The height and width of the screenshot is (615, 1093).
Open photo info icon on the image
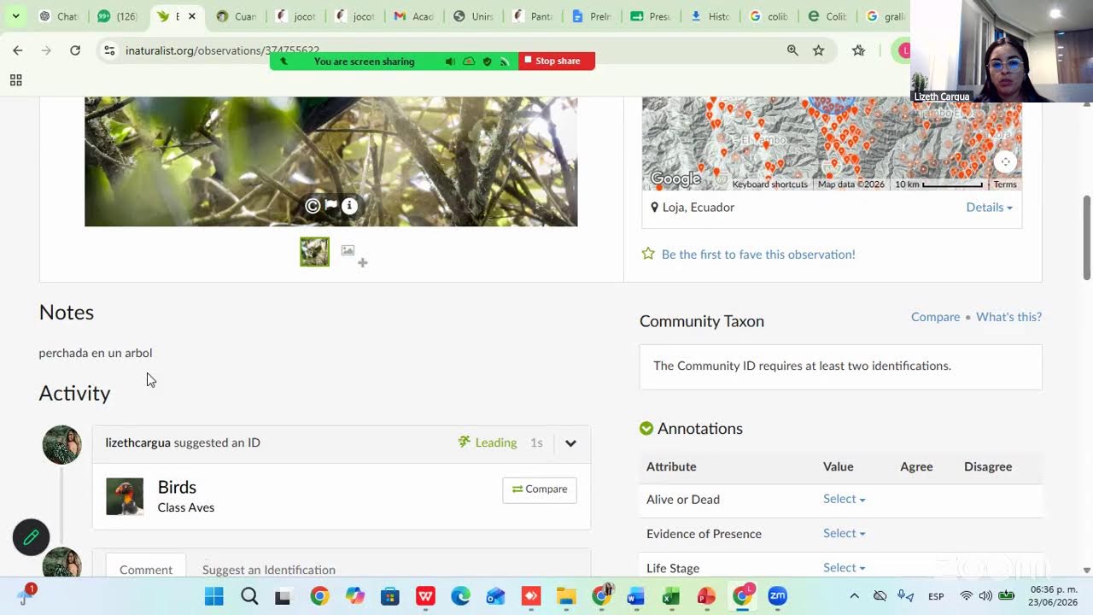pyautogui.click(x=349, y=205)
